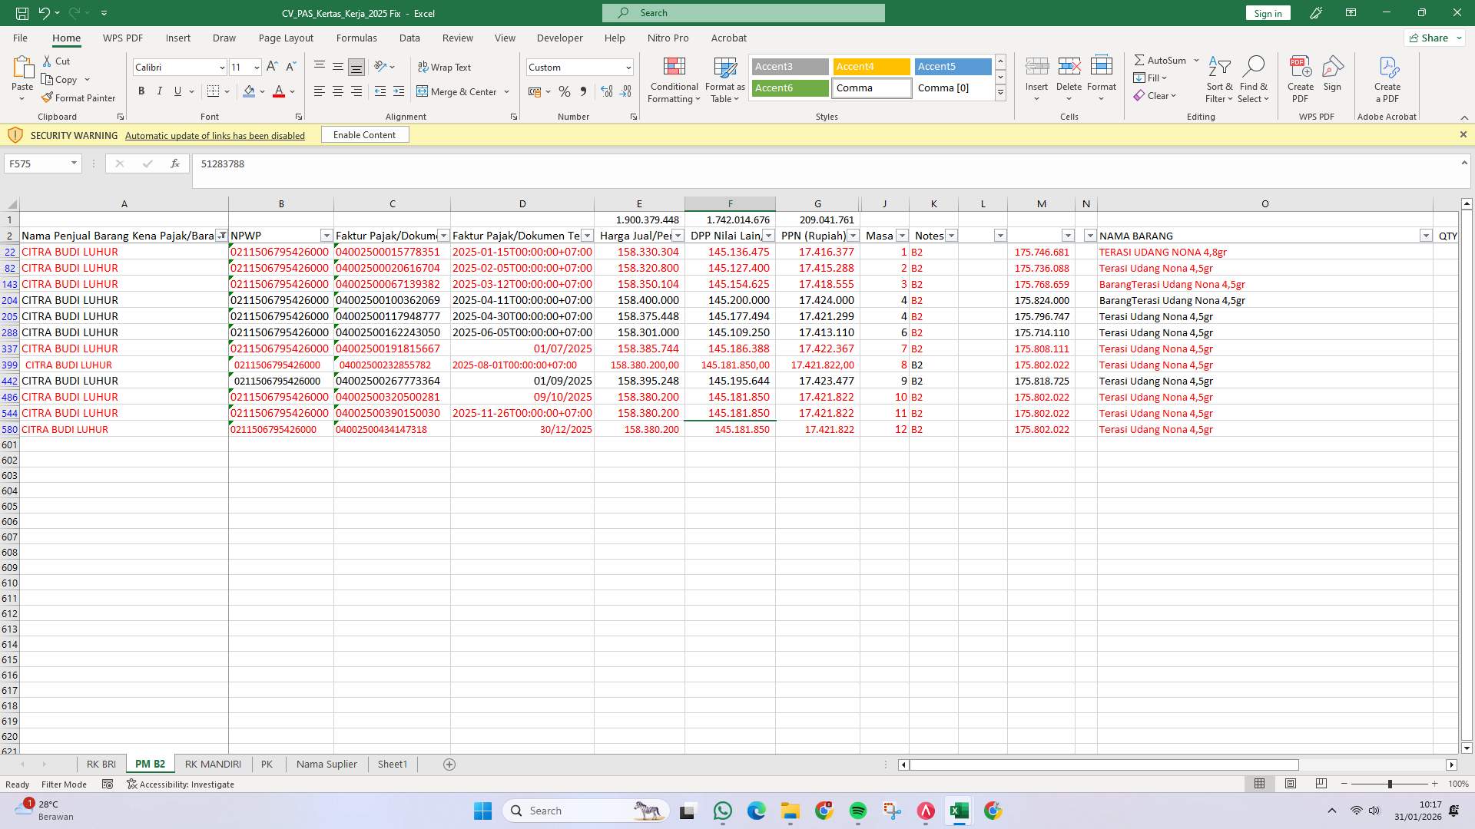The height and width of the screenshot is (829, 1475).
Task: Select the Format Painter tool
Action: tap(78, 97)
